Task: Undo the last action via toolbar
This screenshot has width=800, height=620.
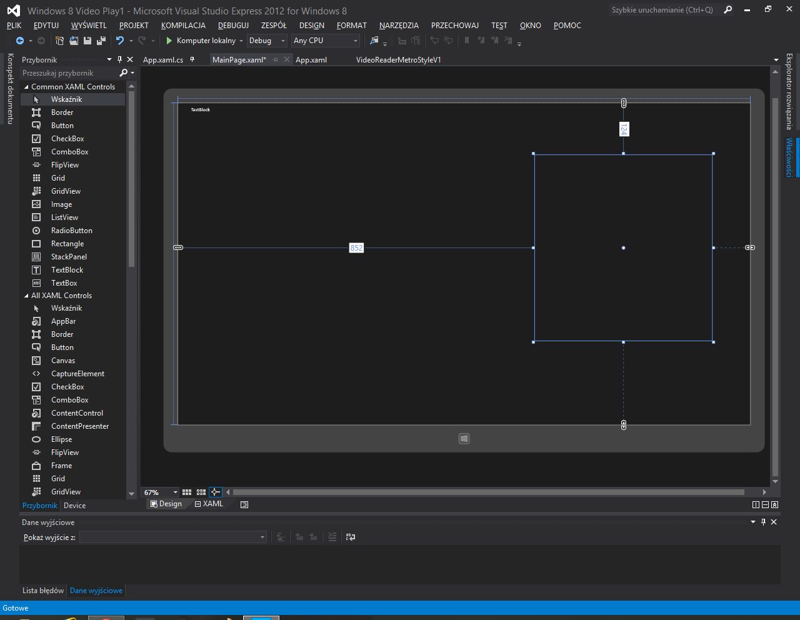Action: pos(120,41)
